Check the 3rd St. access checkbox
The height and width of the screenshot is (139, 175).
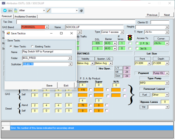[137, 48]
